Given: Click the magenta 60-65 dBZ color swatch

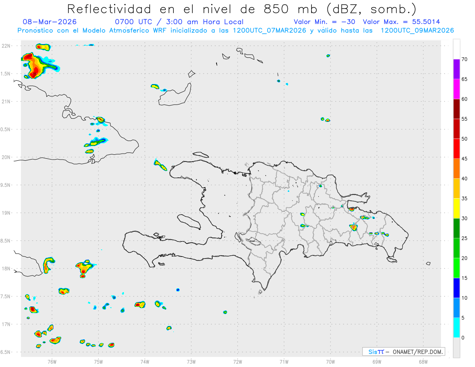Looking at the screenshot, I should [456, 89].
